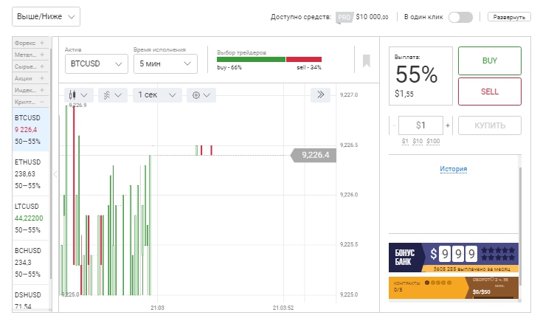
Task: Click the double-arrow scroll-to-latest chart button
Action: (x=320, y=95)
